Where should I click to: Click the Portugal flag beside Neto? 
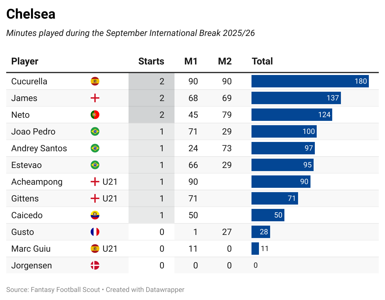95,115
